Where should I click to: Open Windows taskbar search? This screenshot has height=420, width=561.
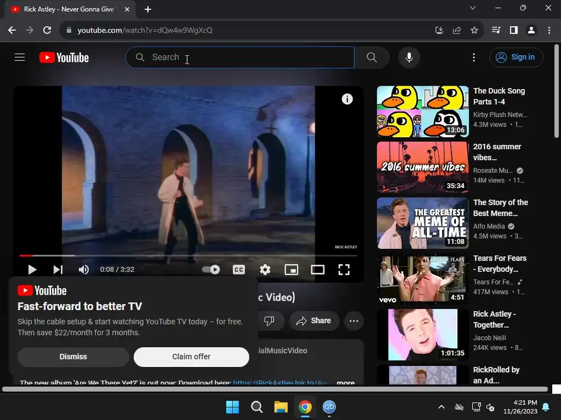(256, 407)
